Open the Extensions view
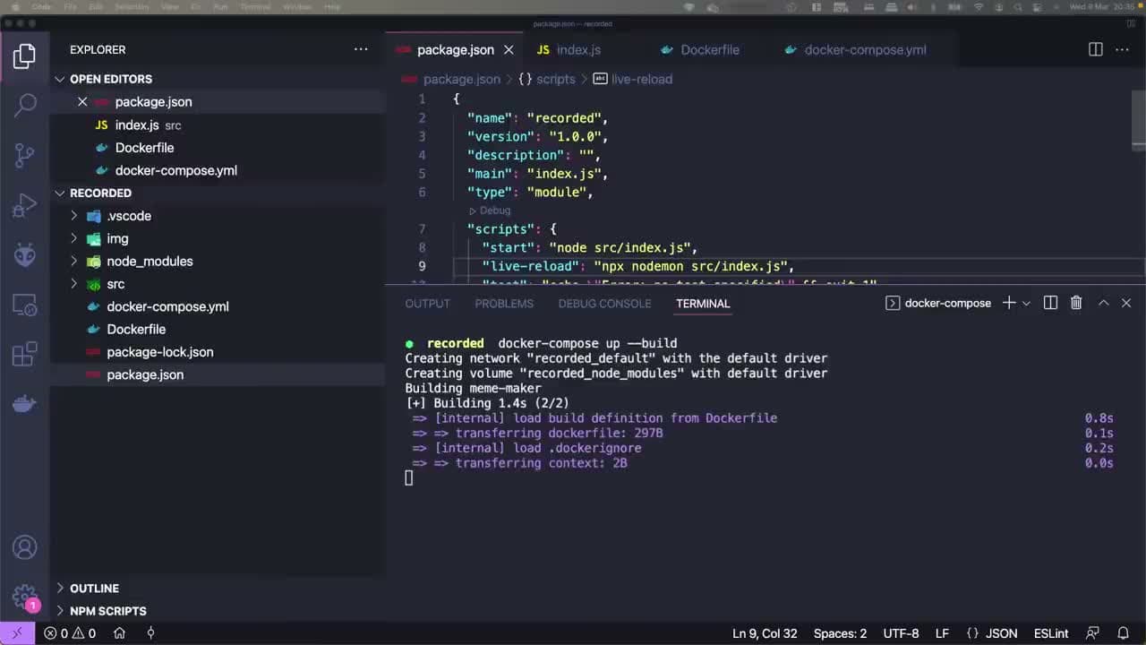The image size is (1146, 645). click(25, 355)
